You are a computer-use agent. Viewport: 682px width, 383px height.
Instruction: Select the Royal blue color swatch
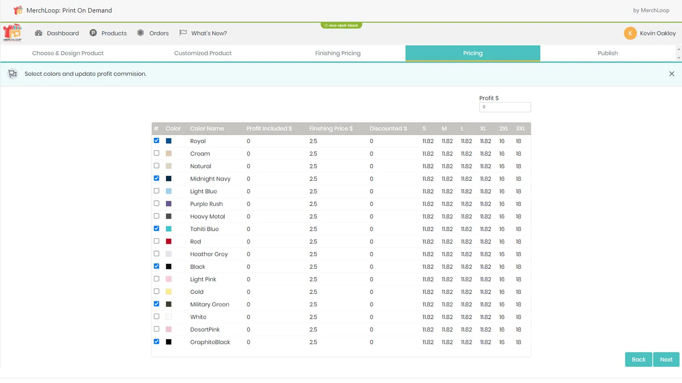pyautogui.click(x=168, y=140)
